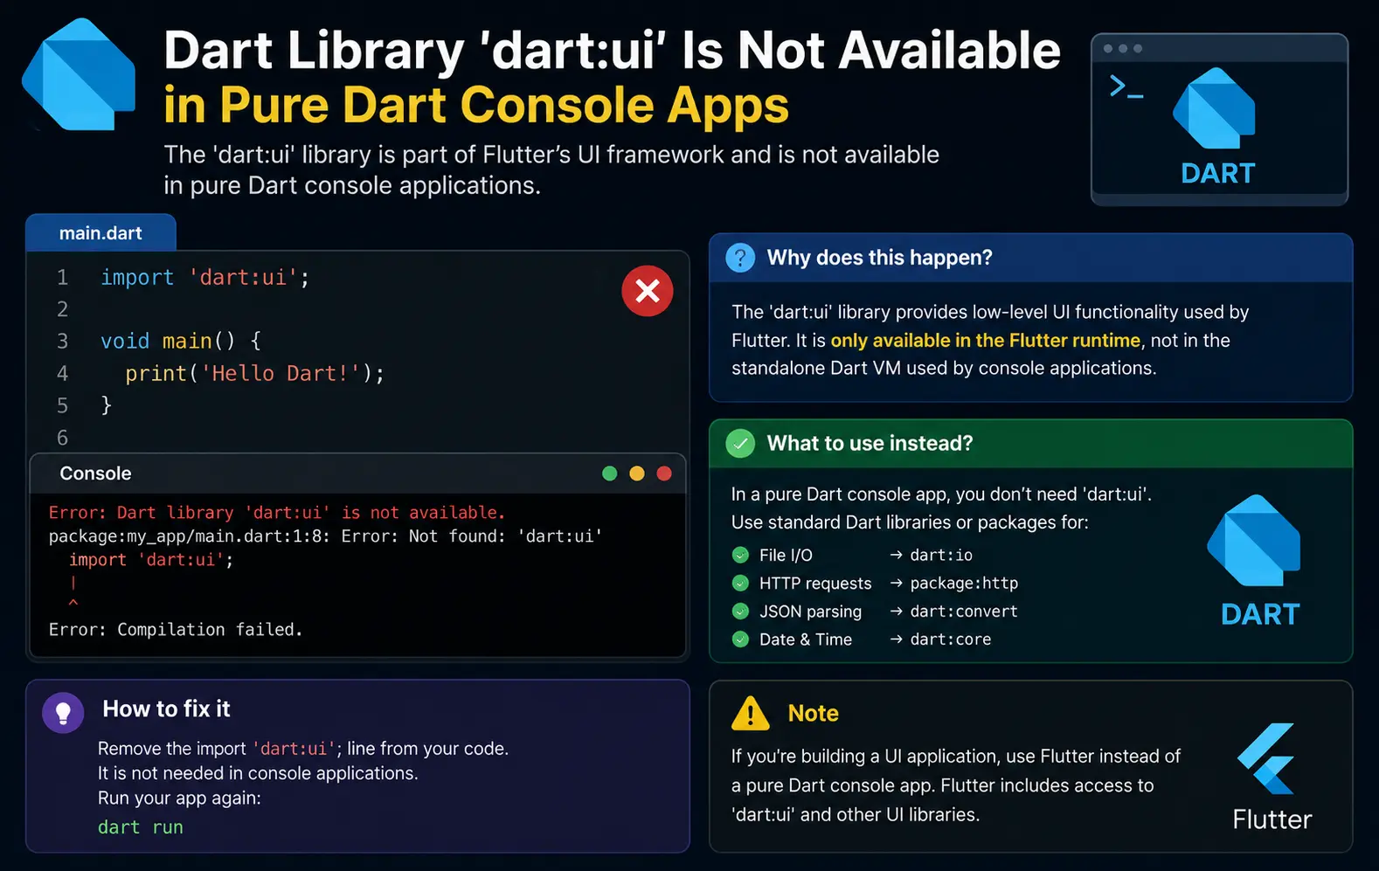Click the green check next to Date & Time
The height and width of the screenshot is (871, 1379).
click(x=740, y=639)
